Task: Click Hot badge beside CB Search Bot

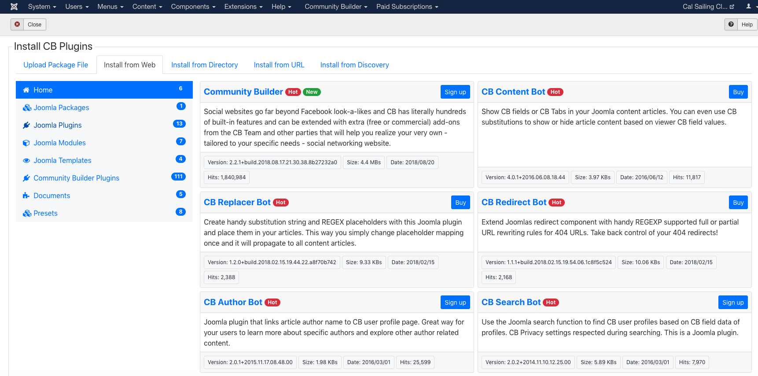Action: pyautogui.click(x=551, y=302)
